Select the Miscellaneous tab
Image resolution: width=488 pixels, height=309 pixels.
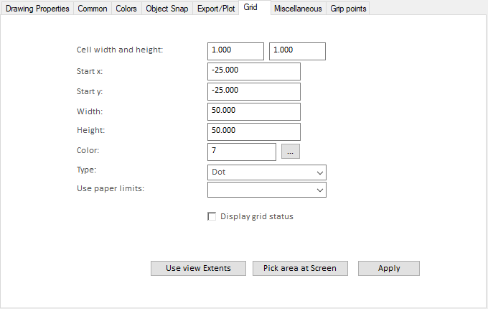[297, 9]
